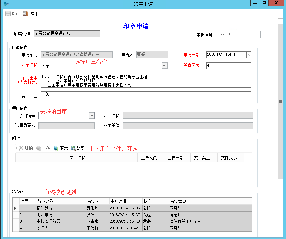The height and width of the screenshot is (239, 286).
Task: Select the row marker of row 1
Action: 16,208
